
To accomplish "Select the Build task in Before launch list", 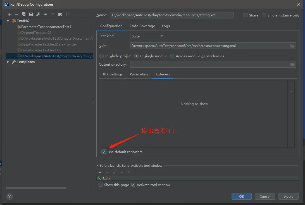I will coord(198,178).
